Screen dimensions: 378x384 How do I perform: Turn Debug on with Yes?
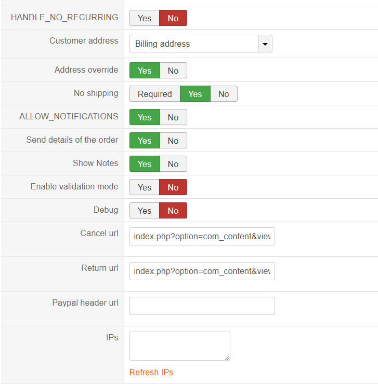[145, 211]
